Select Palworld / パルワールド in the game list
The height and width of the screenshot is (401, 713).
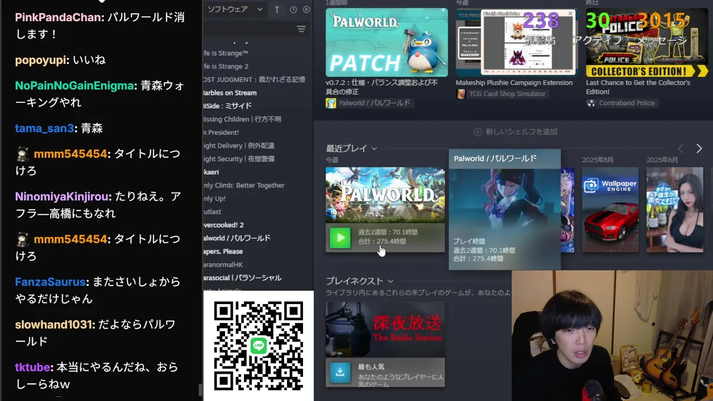[x=237, y=238]
